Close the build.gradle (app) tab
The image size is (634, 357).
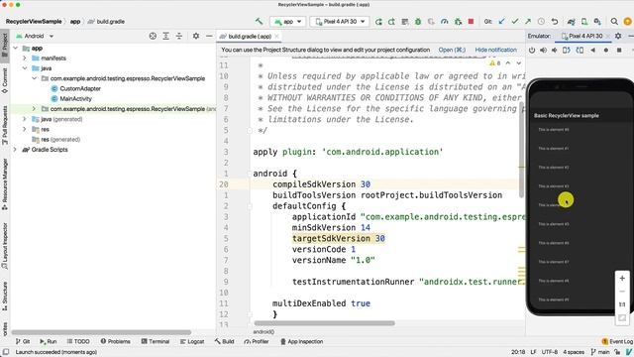(x=277, y=36)
